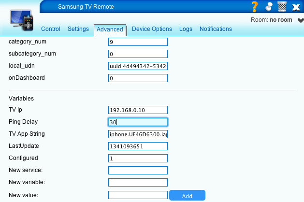Select the Advanced tab
The image size is (304, 202).
pyautogui.click(x=110, y=29)
